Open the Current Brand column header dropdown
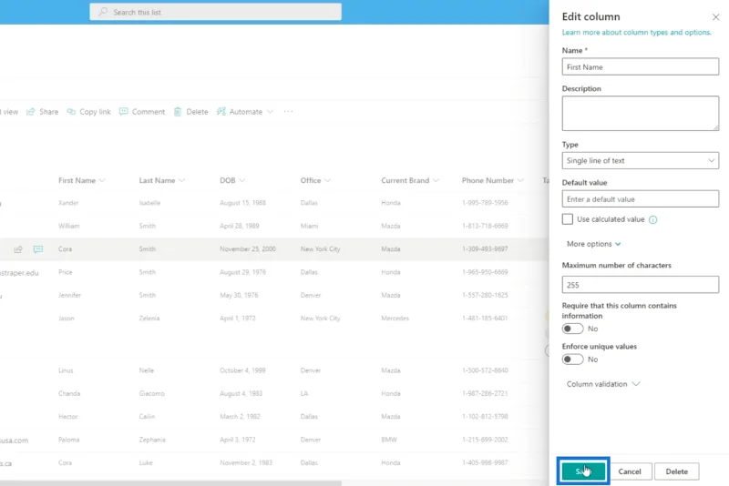729x486 pixels. (436, 180)
